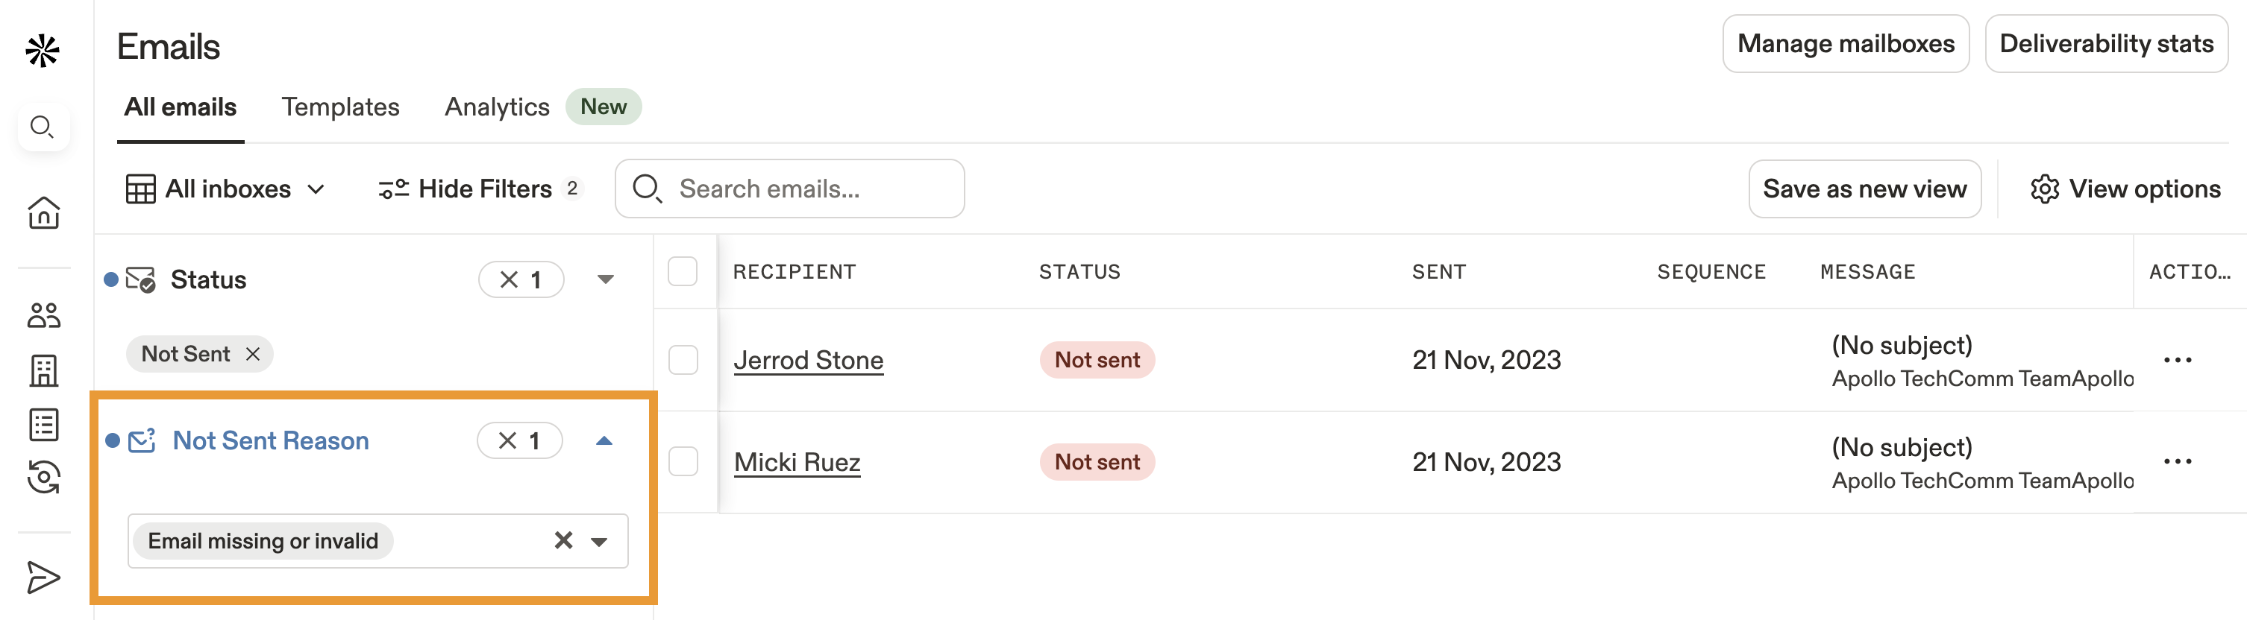
Task: Open the Analytics tab
Action: tap(496, 107)
